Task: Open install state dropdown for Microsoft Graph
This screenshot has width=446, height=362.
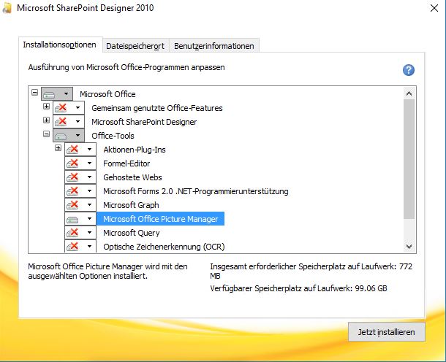Action: (80, 205)
